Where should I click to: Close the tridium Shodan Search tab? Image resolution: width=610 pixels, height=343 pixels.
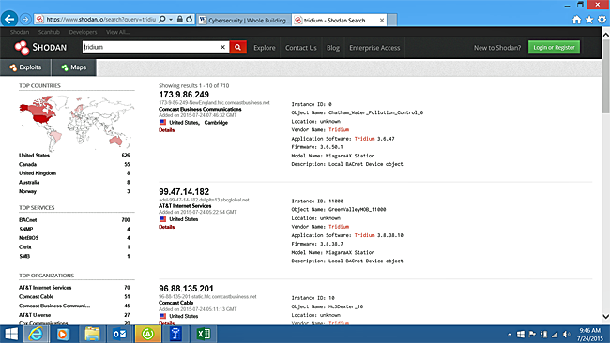pyautogui.click(x=382, y=21)
